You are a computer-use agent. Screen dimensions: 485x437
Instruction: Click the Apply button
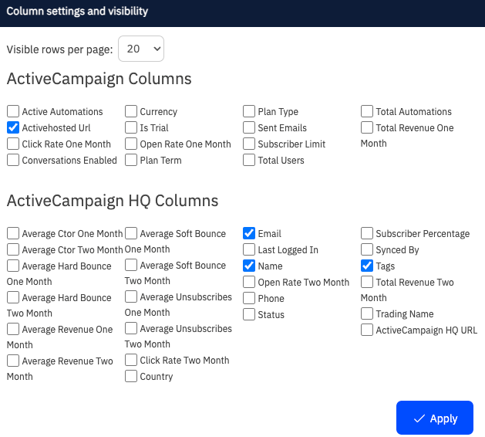click(434, 418)
